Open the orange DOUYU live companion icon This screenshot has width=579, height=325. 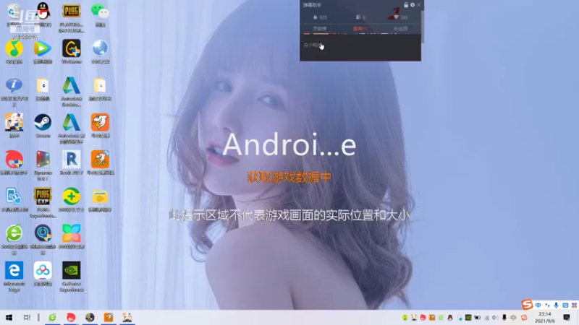pyautogui.click(x=100, y=159)
